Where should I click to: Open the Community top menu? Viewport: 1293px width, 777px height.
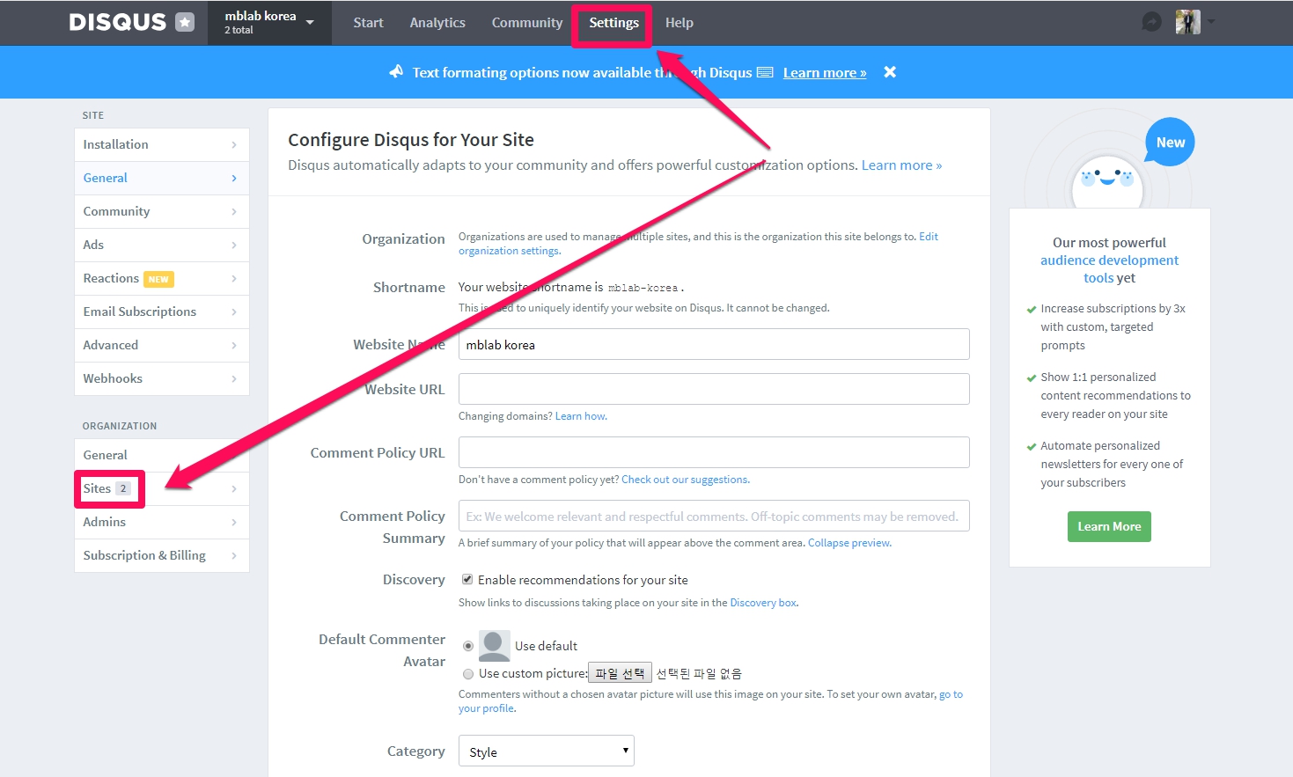click(526, 23)
